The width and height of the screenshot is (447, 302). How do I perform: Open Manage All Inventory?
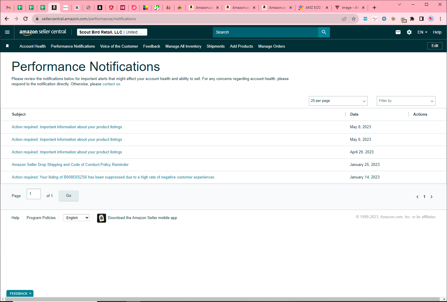tap(183, 46)
